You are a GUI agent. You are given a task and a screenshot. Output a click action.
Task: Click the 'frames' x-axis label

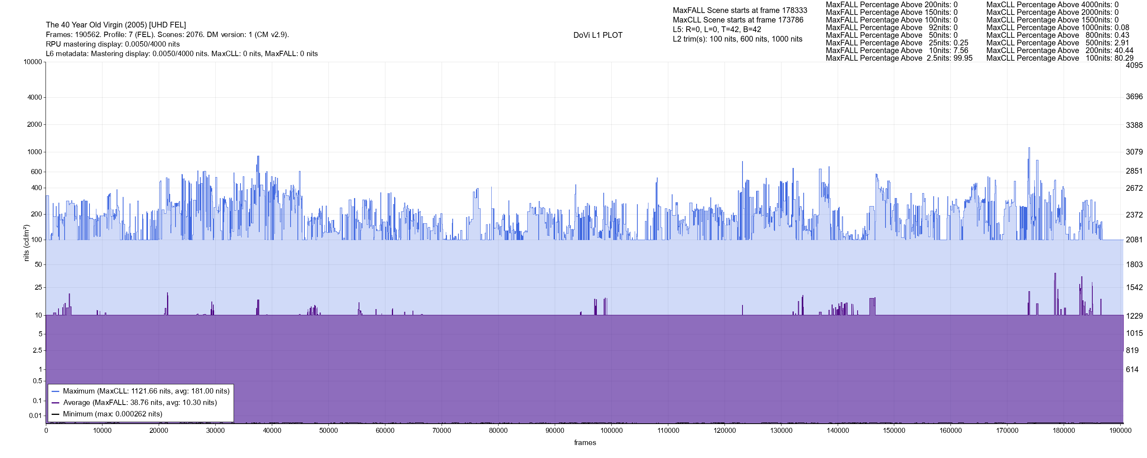(585, 443)
